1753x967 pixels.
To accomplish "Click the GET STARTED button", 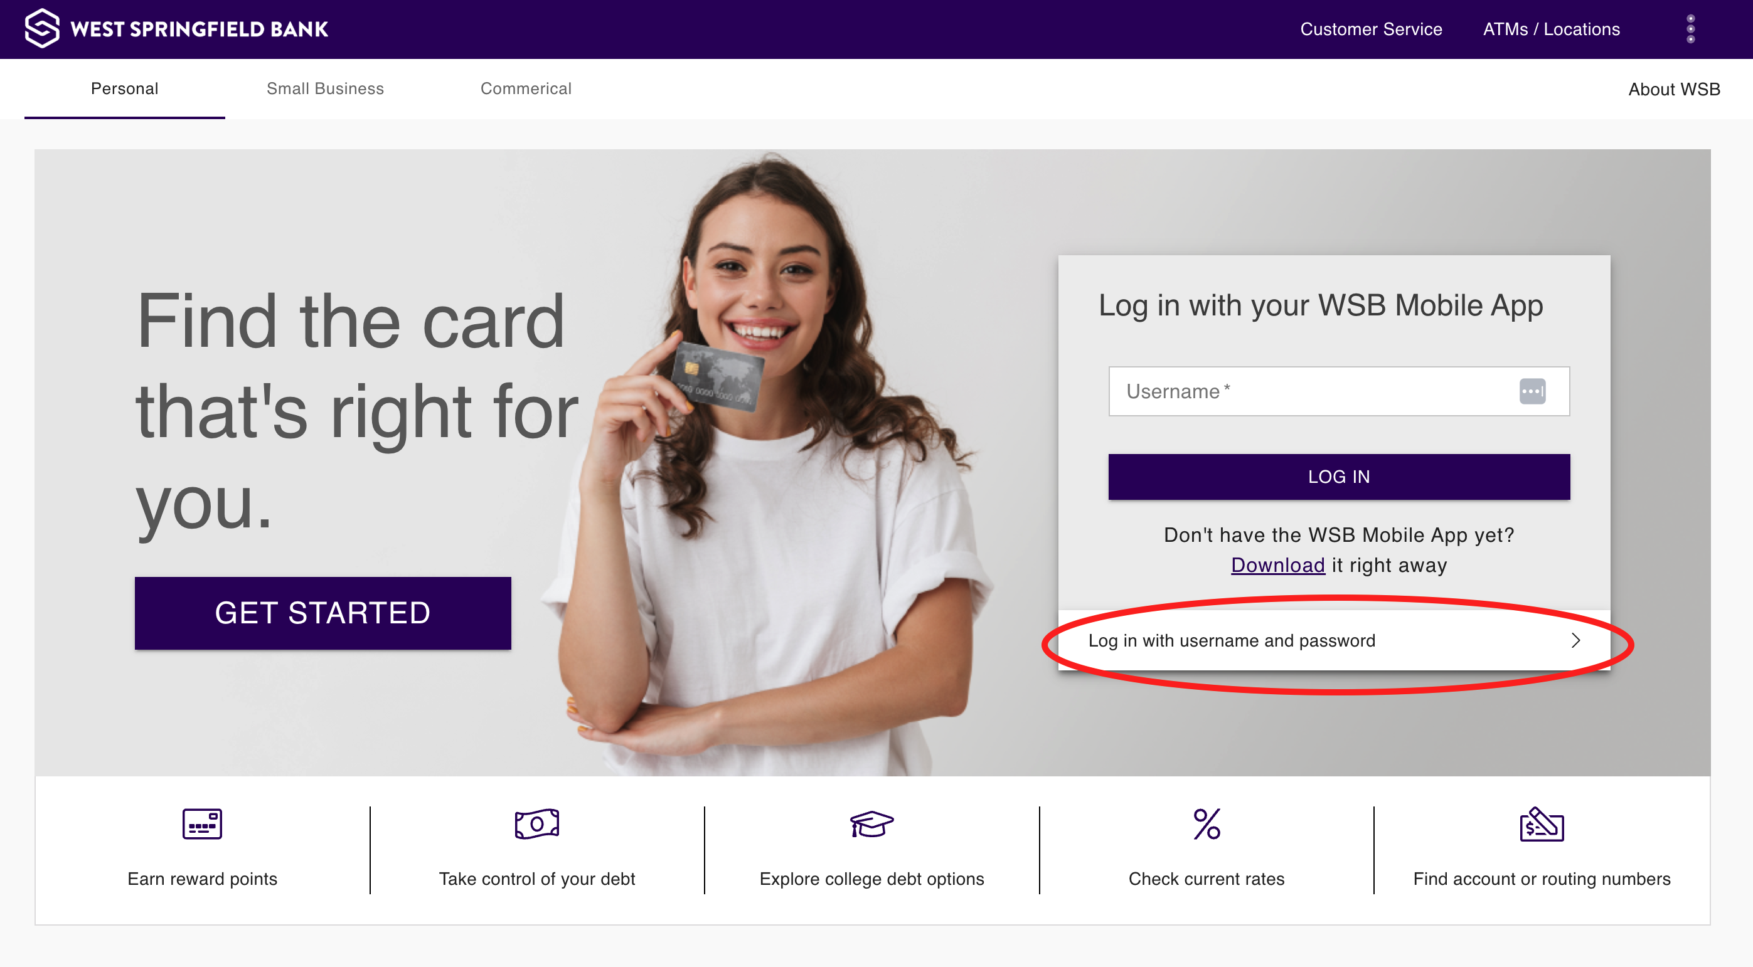I will coord(322,613).
